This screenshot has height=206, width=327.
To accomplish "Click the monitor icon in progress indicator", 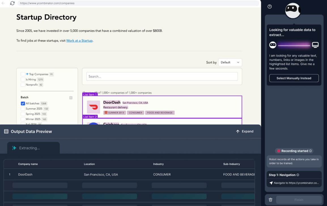I will coord(315,45).
